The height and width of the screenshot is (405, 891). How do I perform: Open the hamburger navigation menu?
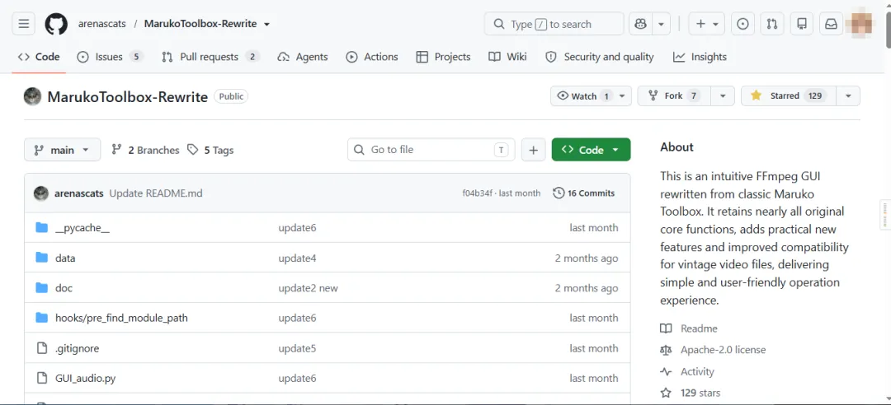[x=23, y=24]
